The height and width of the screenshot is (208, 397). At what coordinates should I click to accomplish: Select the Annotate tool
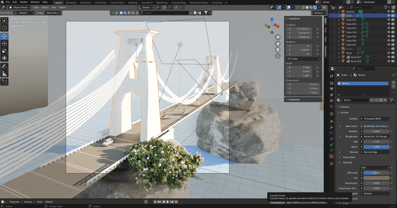point(4,66)
